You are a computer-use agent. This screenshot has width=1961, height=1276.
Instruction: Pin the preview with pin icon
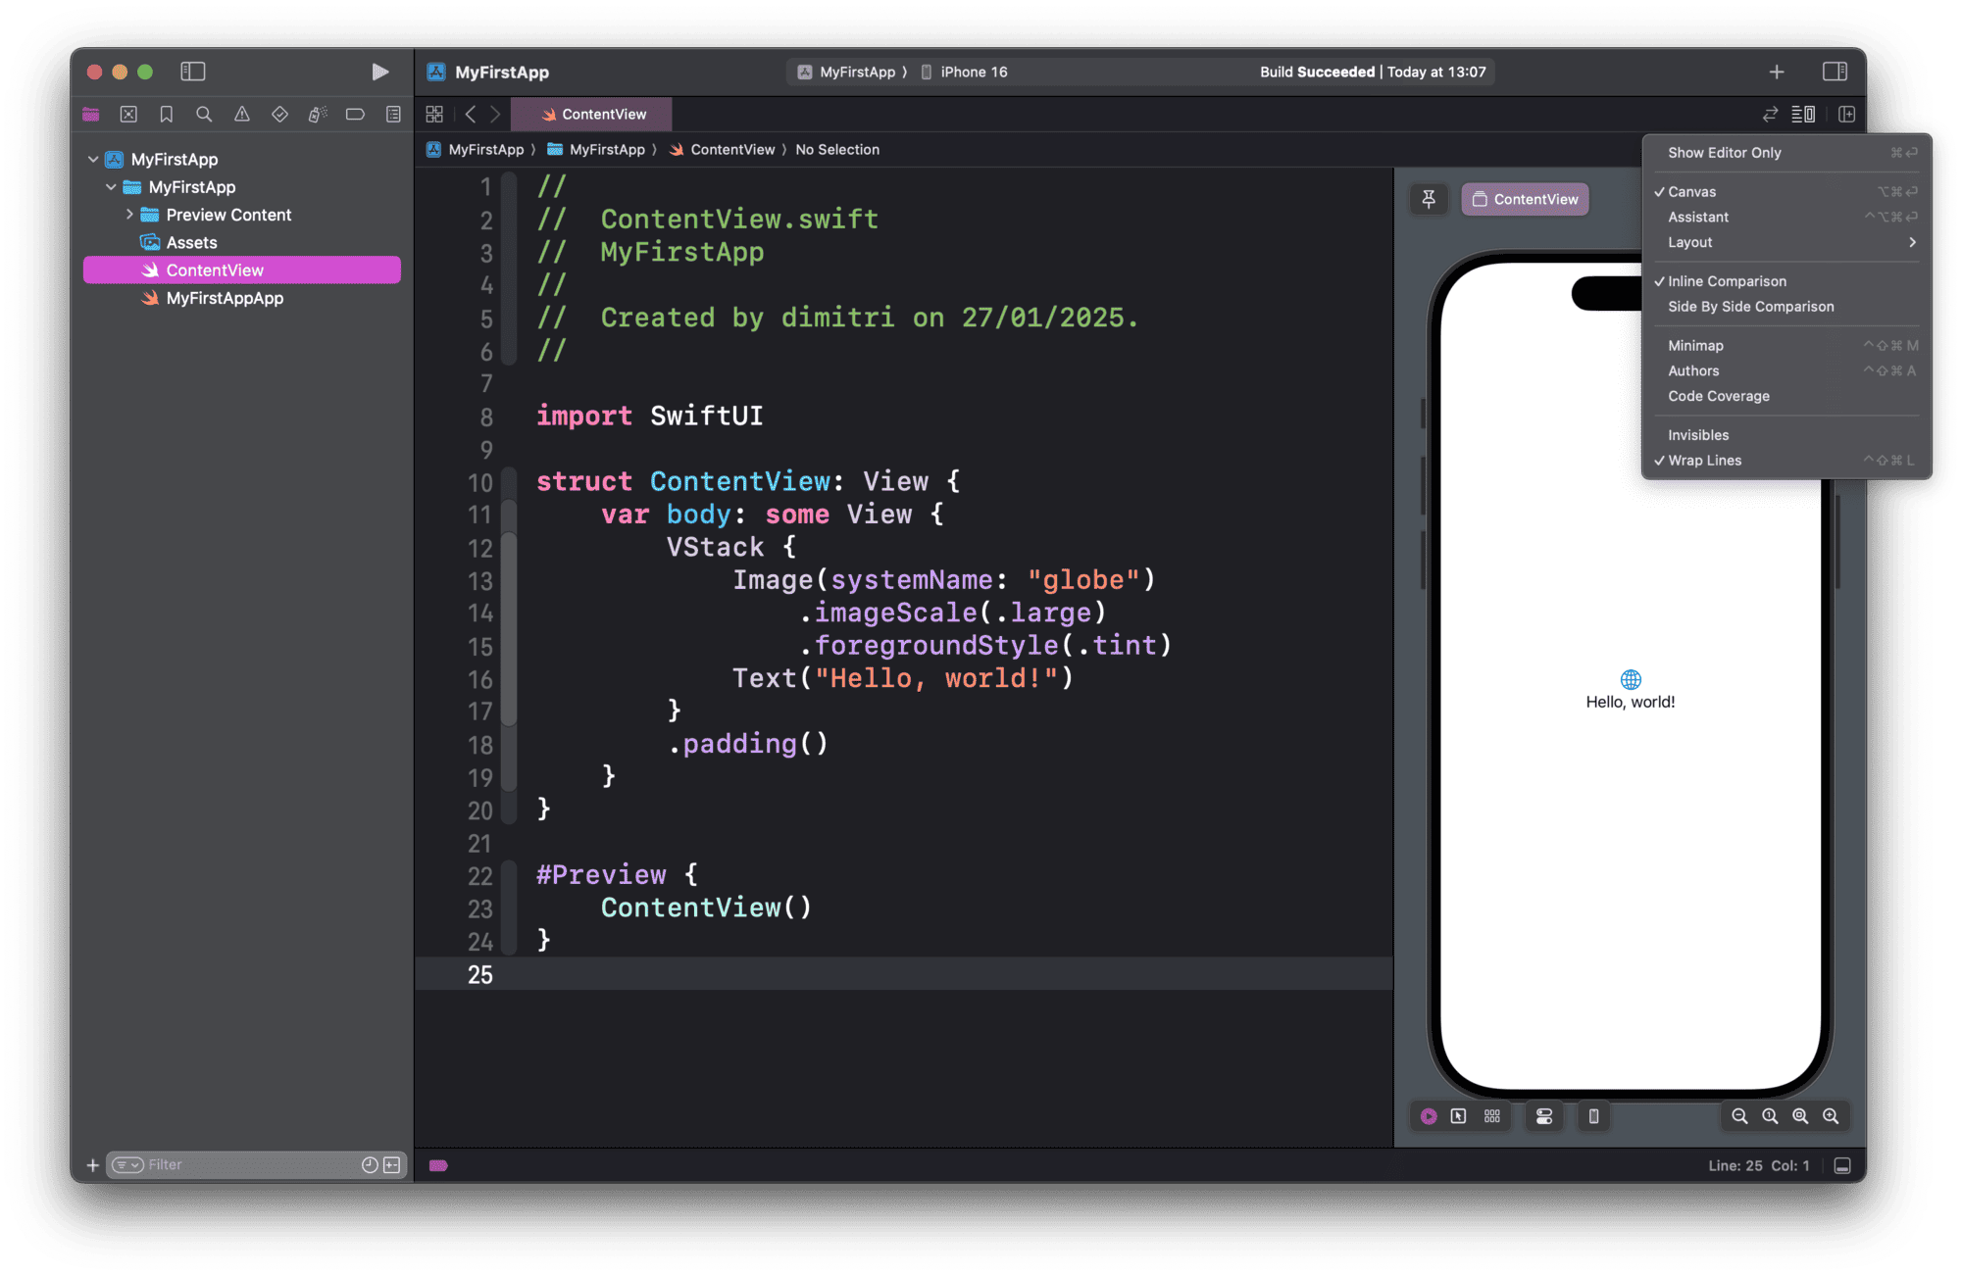pos(1429,199)
